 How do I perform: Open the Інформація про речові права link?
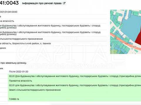(x=44, y=3)
